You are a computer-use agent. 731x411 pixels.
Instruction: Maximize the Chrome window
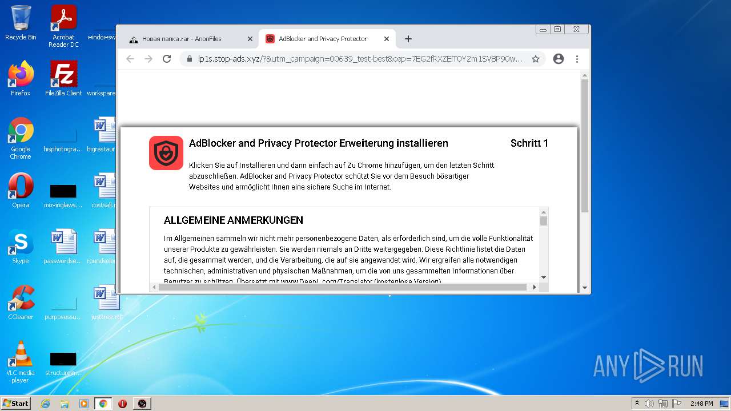[x=557, y=29]
